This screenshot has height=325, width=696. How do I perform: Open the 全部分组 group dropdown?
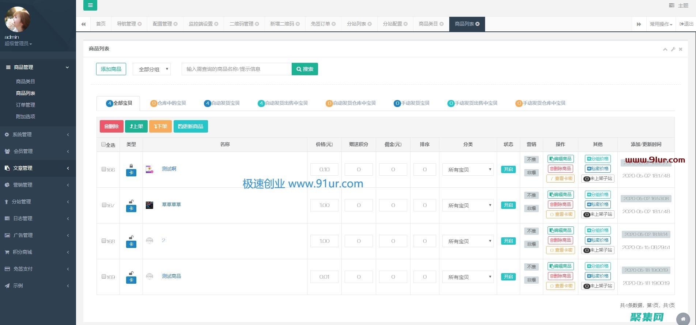click(152, 69)
